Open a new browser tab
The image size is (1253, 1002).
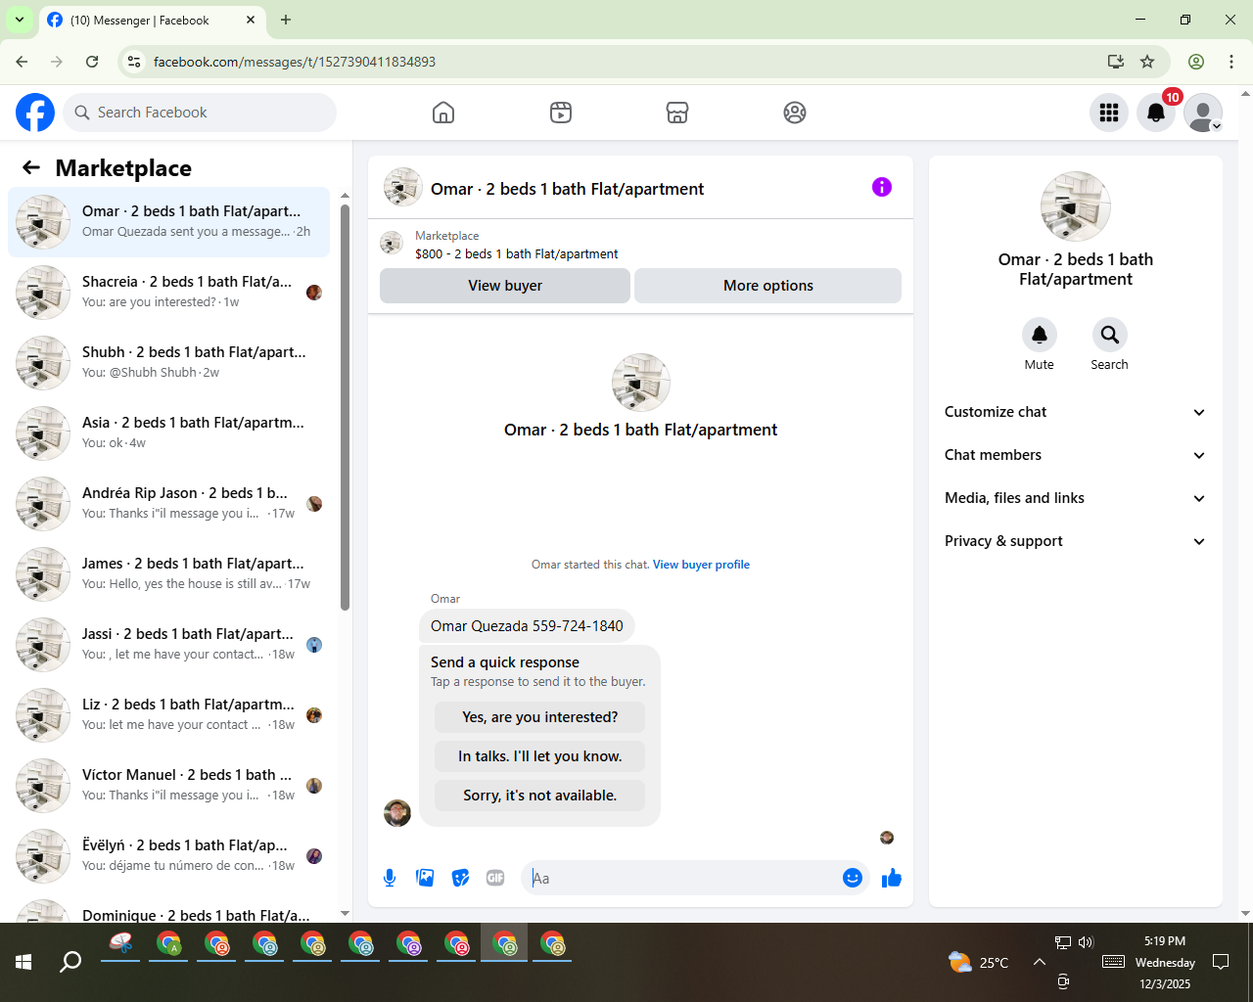click(286, 20)
